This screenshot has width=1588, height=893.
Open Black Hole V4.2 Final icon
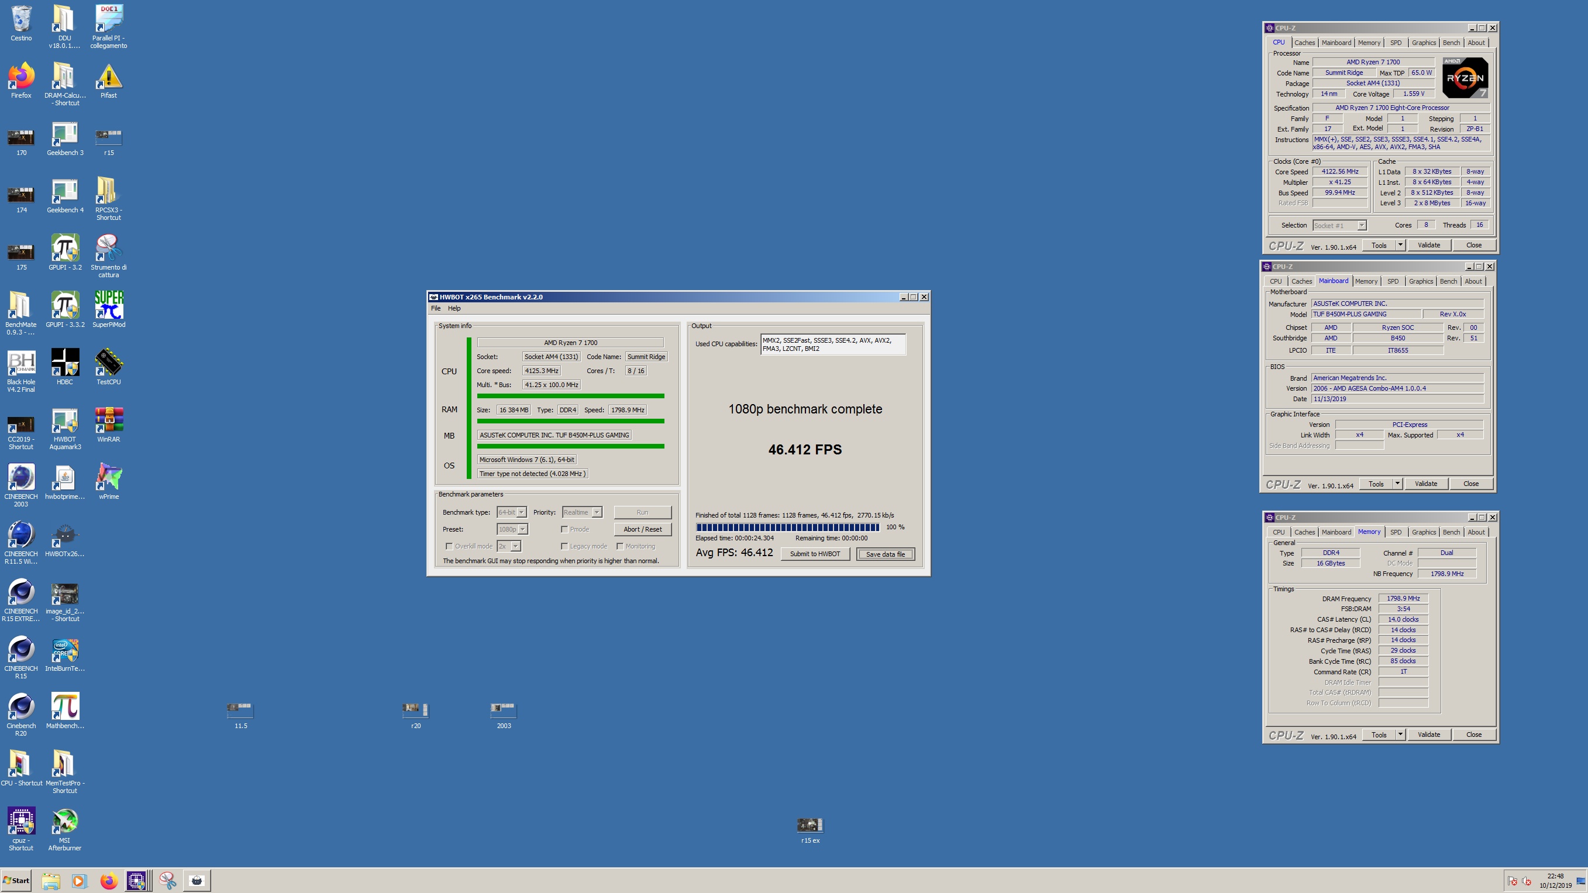[x=21, y=371]
